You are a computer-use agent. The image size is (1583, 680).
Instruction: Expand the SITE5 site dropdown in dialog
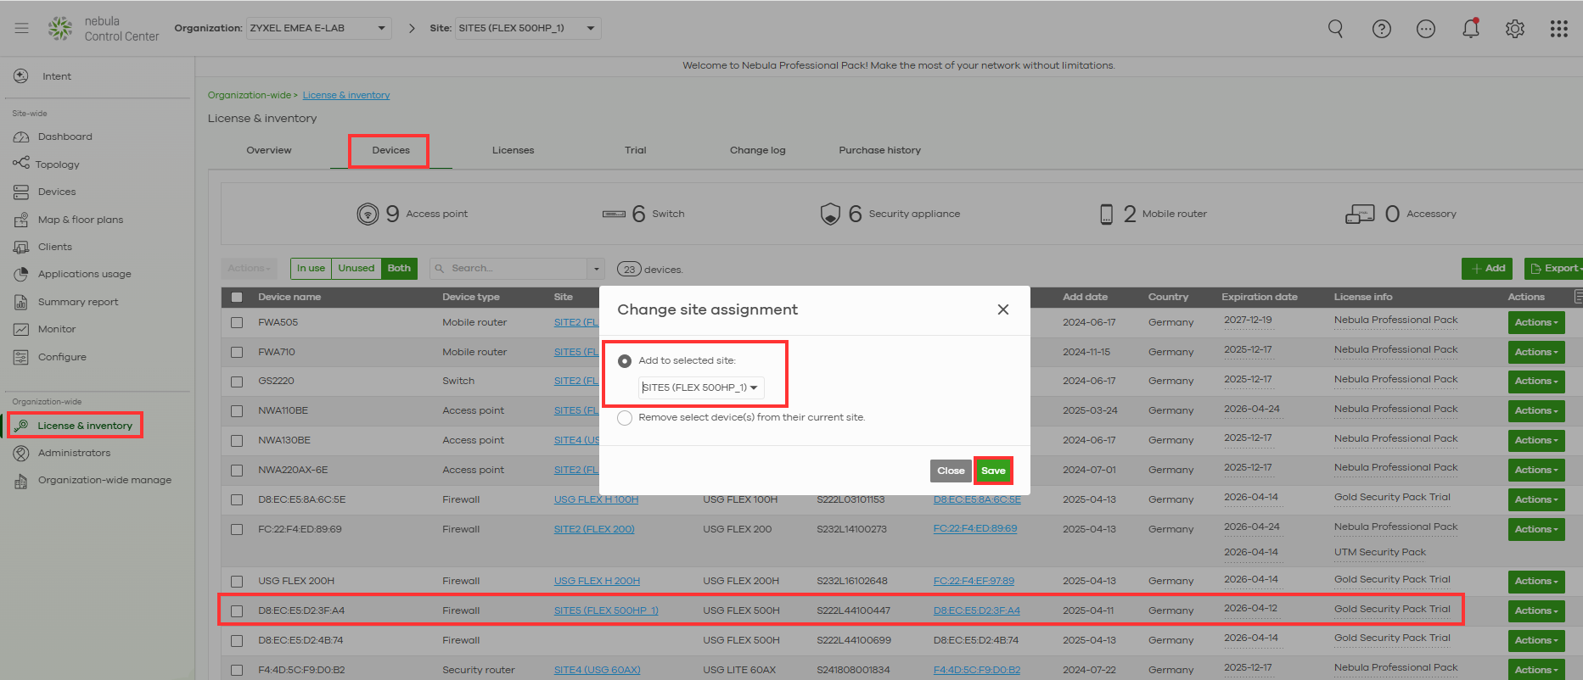700,387
